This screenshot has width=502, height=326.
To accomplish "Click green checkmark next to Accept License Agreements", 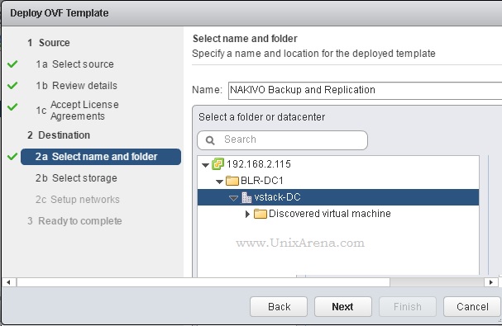I will click(x=12, y=106).
